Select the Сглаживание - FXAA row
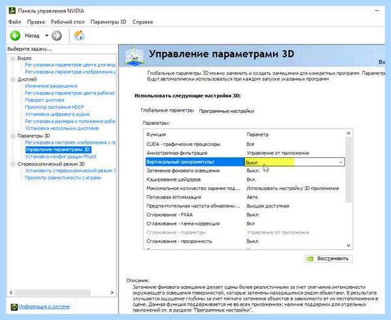The height and width of the screenshot is (320, 391). pyautogui.click(x=246, y=215)
